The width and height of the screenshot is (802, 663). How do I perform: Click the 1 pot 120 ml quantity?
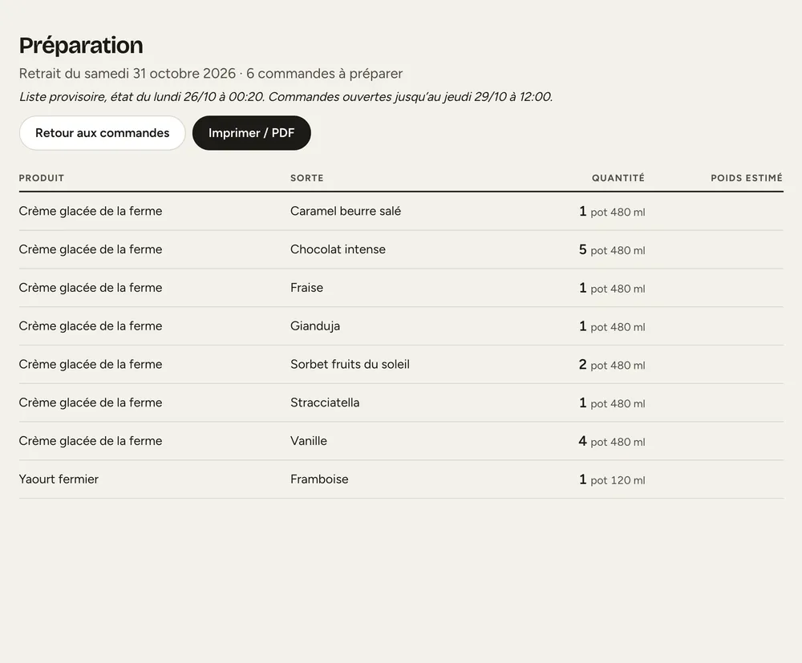(x=612, y=480)
